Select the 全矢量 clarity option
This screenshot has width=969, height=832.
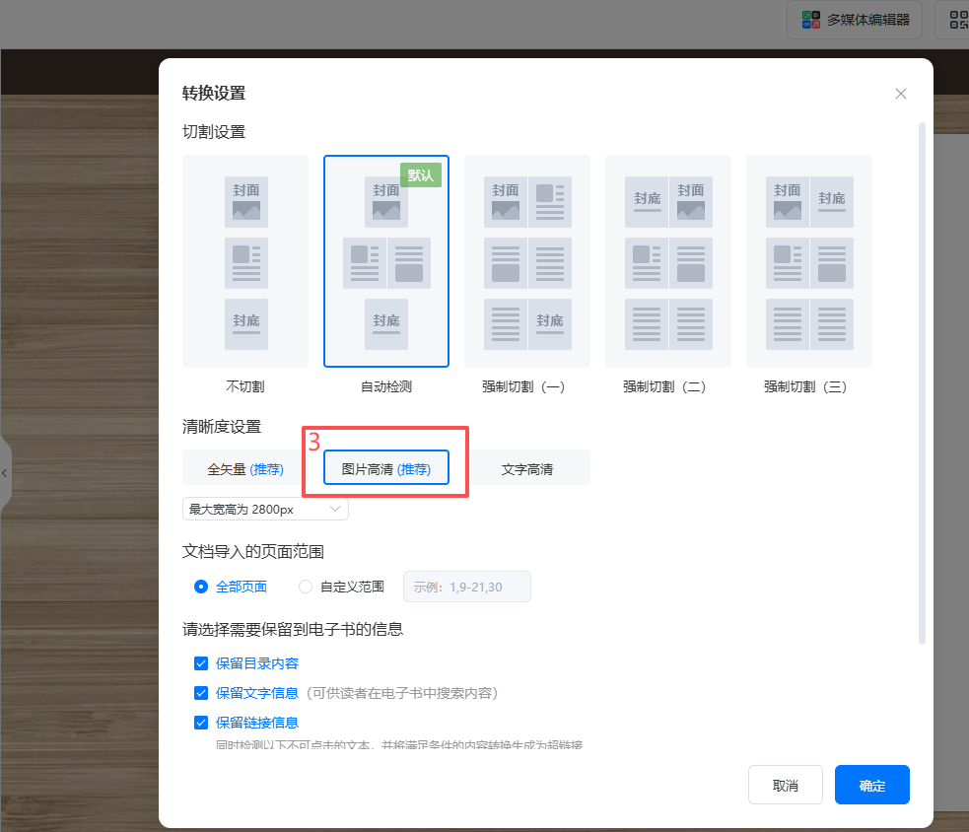click(245, 469)
